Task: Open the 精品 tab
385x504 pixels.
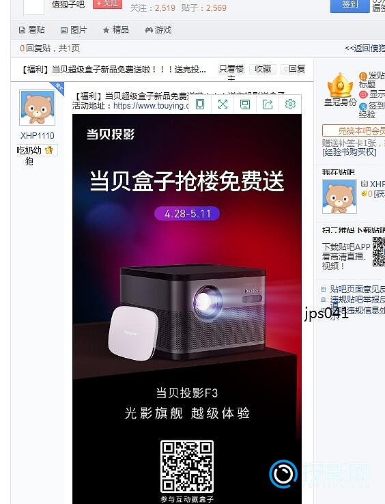Action: (x=115, y=30)
